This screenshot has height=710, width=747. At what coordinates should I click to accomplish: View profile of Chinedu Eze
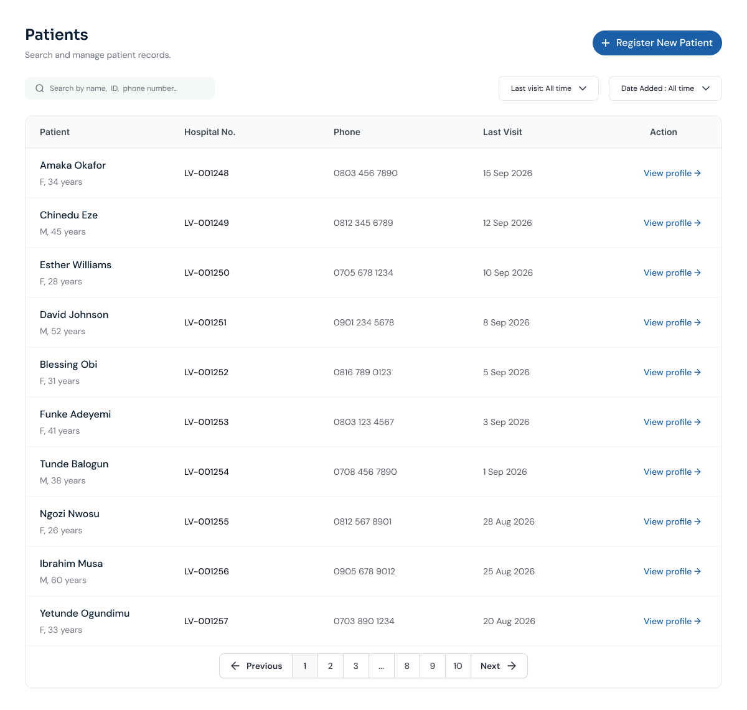pos(672,223)
